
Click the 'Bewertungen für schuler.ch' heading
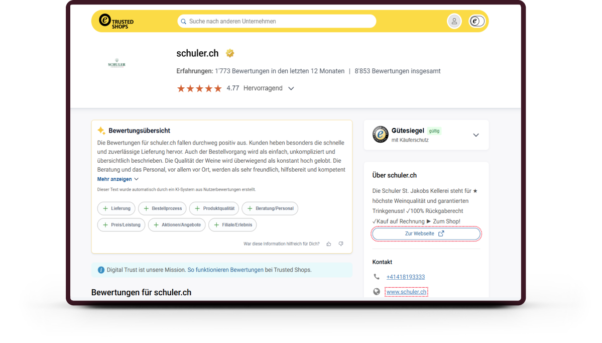pos(141,292)
